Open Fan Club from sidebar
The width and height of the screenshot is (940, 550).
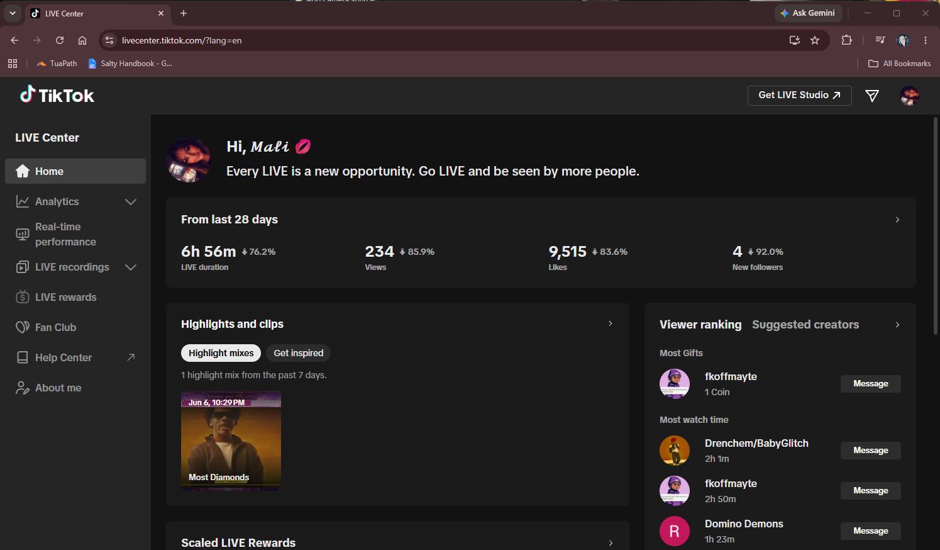[75, 327]
